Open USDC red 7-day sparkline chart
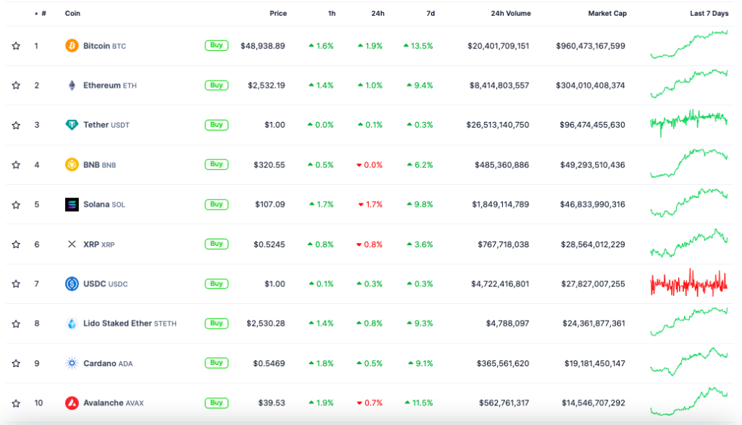The width and height of the screenshot is (742, 425). pyautogui.click(x=689, y=284)
